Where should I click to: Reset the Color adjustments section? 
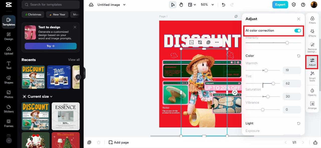click(298, 56)
